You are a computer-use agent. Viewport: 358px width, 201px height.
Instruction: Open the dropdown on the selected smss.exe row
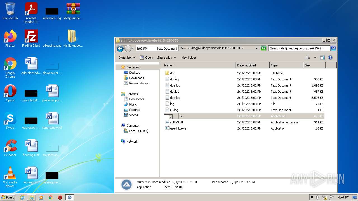click(x=170, y=117)
